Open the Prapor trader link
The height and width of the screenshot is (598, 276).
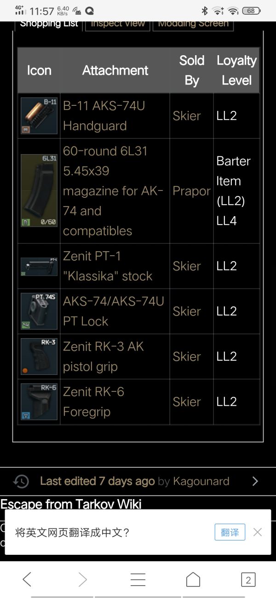click(x=191, y=191)
